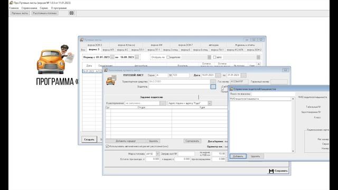Image resolution: width=338 pixels, height=190 pixels.
Task: Click the driver list scroll-up arrow
Action: [x=293, y=99]
